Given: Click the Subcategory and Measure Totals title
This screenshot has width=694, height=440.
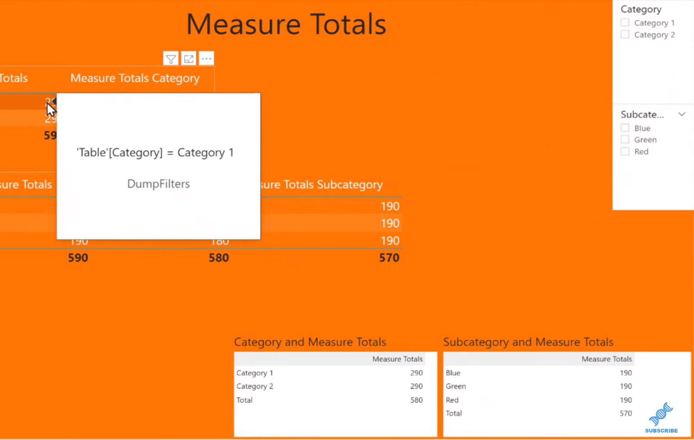Looking at the screenshot, I should 528,342.
